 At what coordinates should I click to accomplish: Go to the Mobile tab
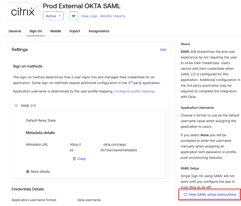click(x=56, y=31)
